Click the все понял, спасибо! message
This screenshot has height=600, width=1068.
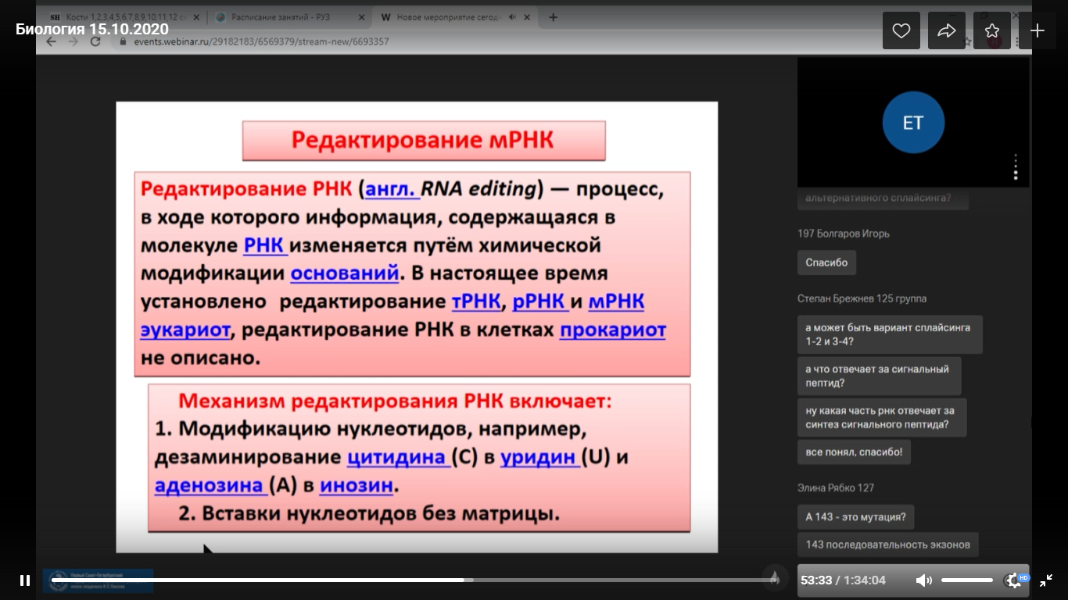click(x=854, y=452)
